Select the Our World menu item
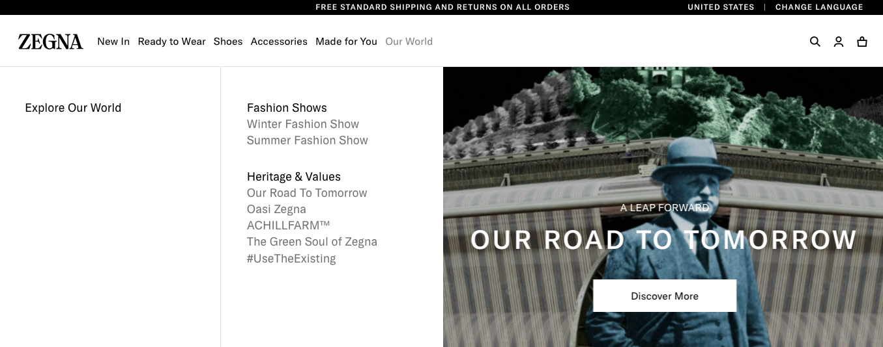This screenshot has width=883, height=347. click(409, 42)
